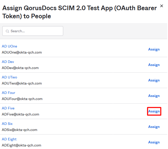Assign the app to AD Dev
Viewport: 168px width, 149px height.
click(x=154, y=65)
